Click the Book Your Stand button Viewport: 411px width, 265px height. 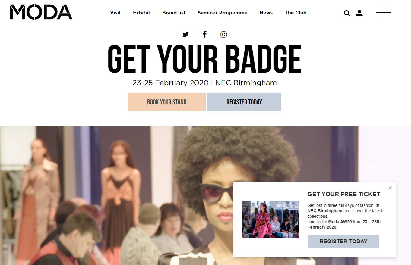(167, 102)
